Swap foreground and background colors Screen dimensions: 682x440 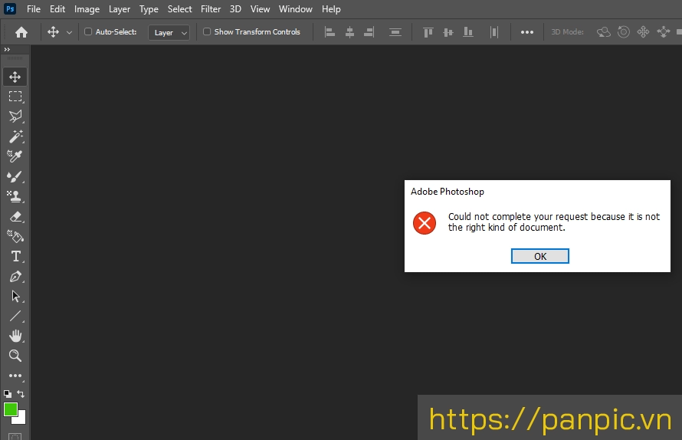21,394
